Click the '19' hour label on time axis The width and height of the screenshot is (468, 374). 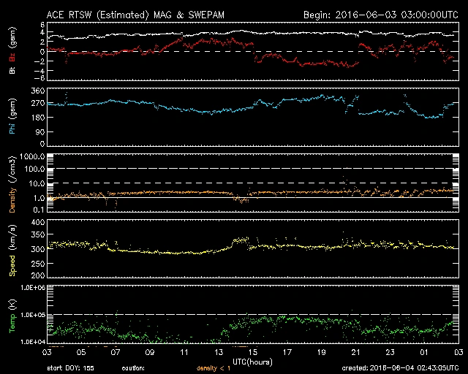tap(322, 352)
